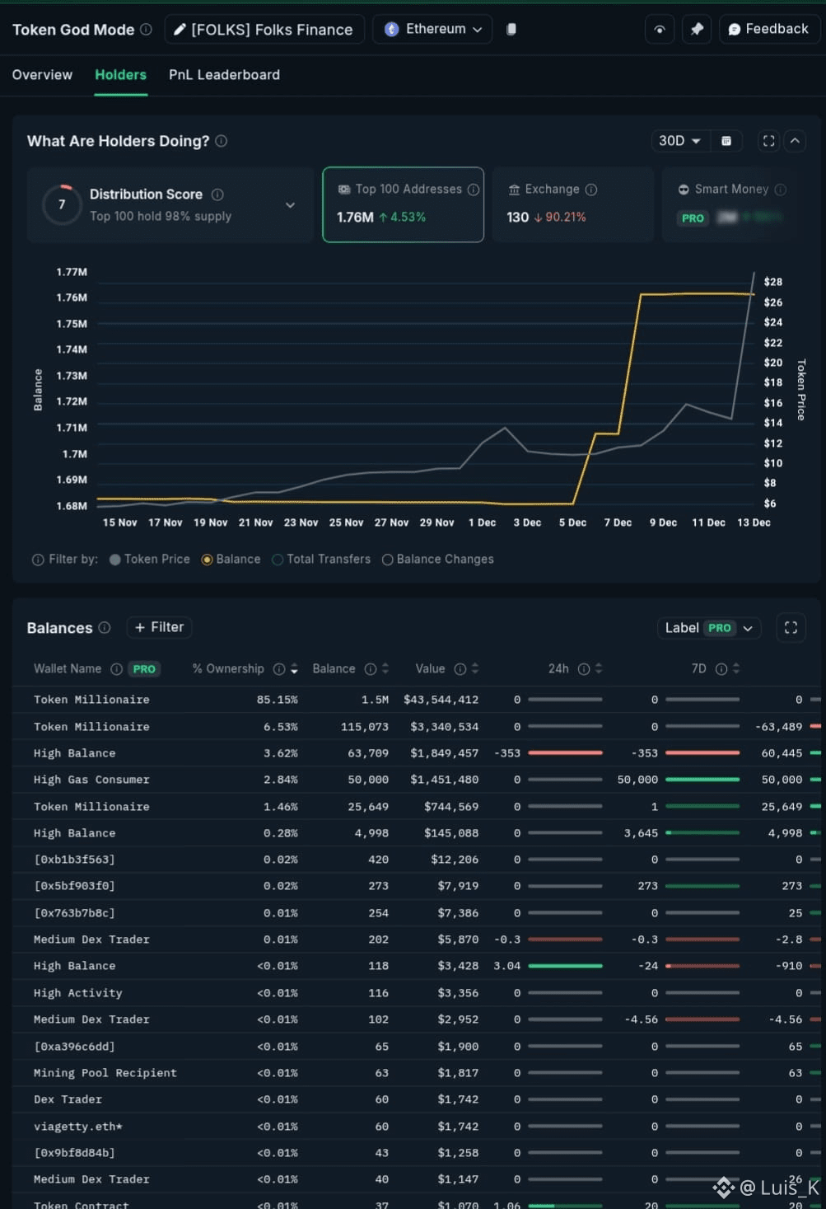Switch to the Overview tab
This screenshot has height=1209, width=826.
point(42,75)
